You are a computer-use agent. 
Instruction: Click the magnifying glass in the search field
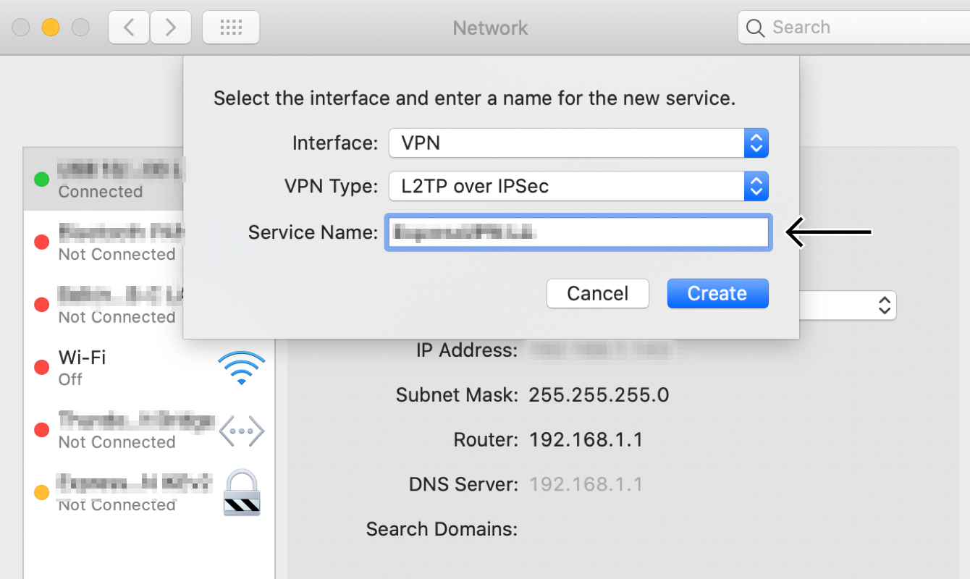pyautogui.click(x=755, y=28)
